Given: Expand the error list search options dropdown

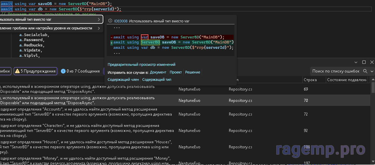Looking at the screenshot, I should [x=372, y=71].
